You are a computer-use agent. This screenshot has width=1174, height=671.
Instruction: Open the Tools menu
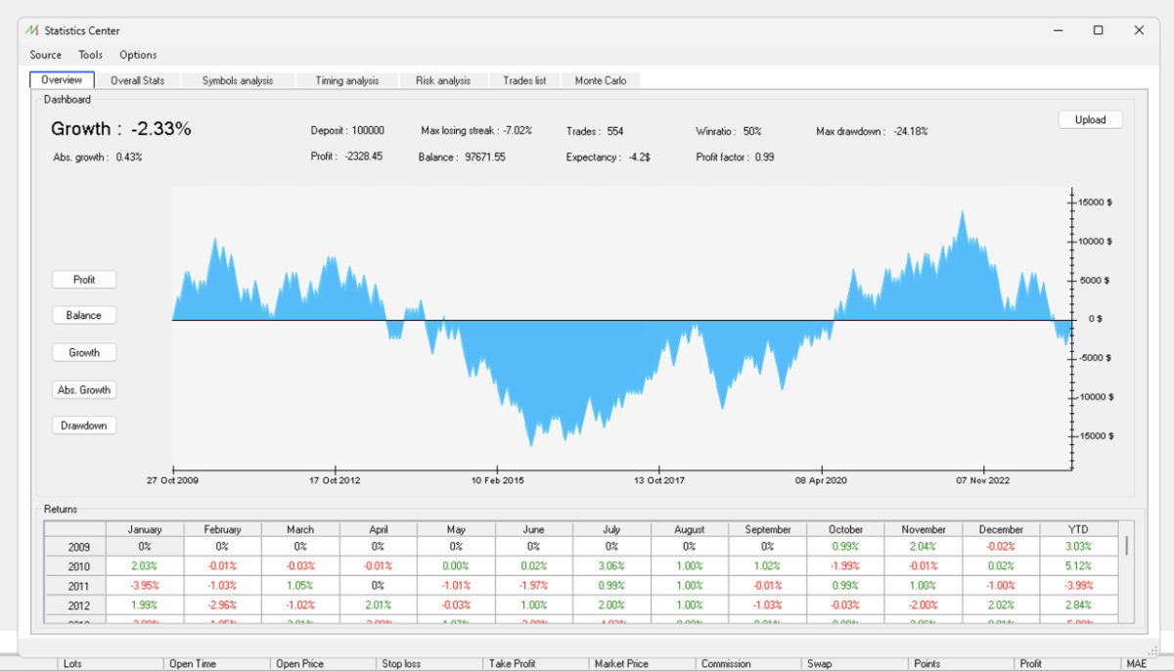click(x=91, y=55)
